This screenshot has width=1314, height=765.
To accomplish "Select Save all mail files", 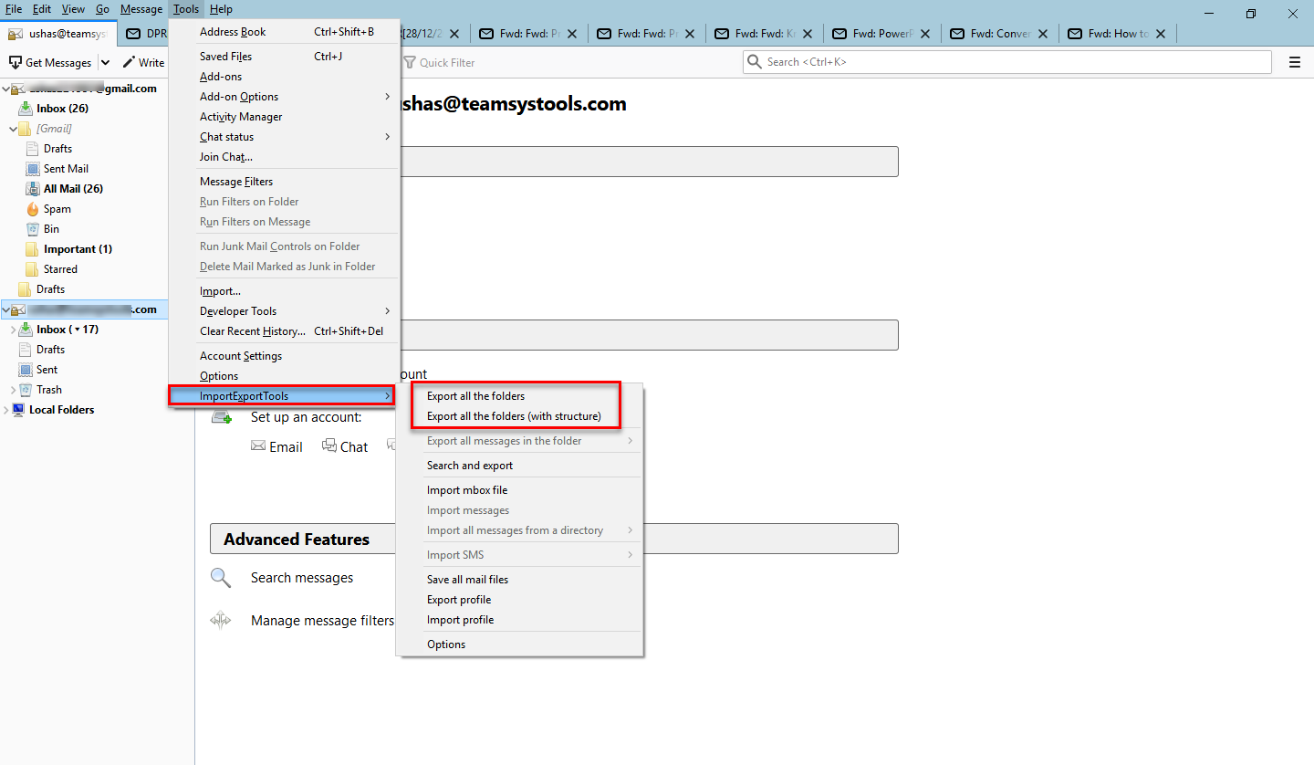I will [520, 580].
